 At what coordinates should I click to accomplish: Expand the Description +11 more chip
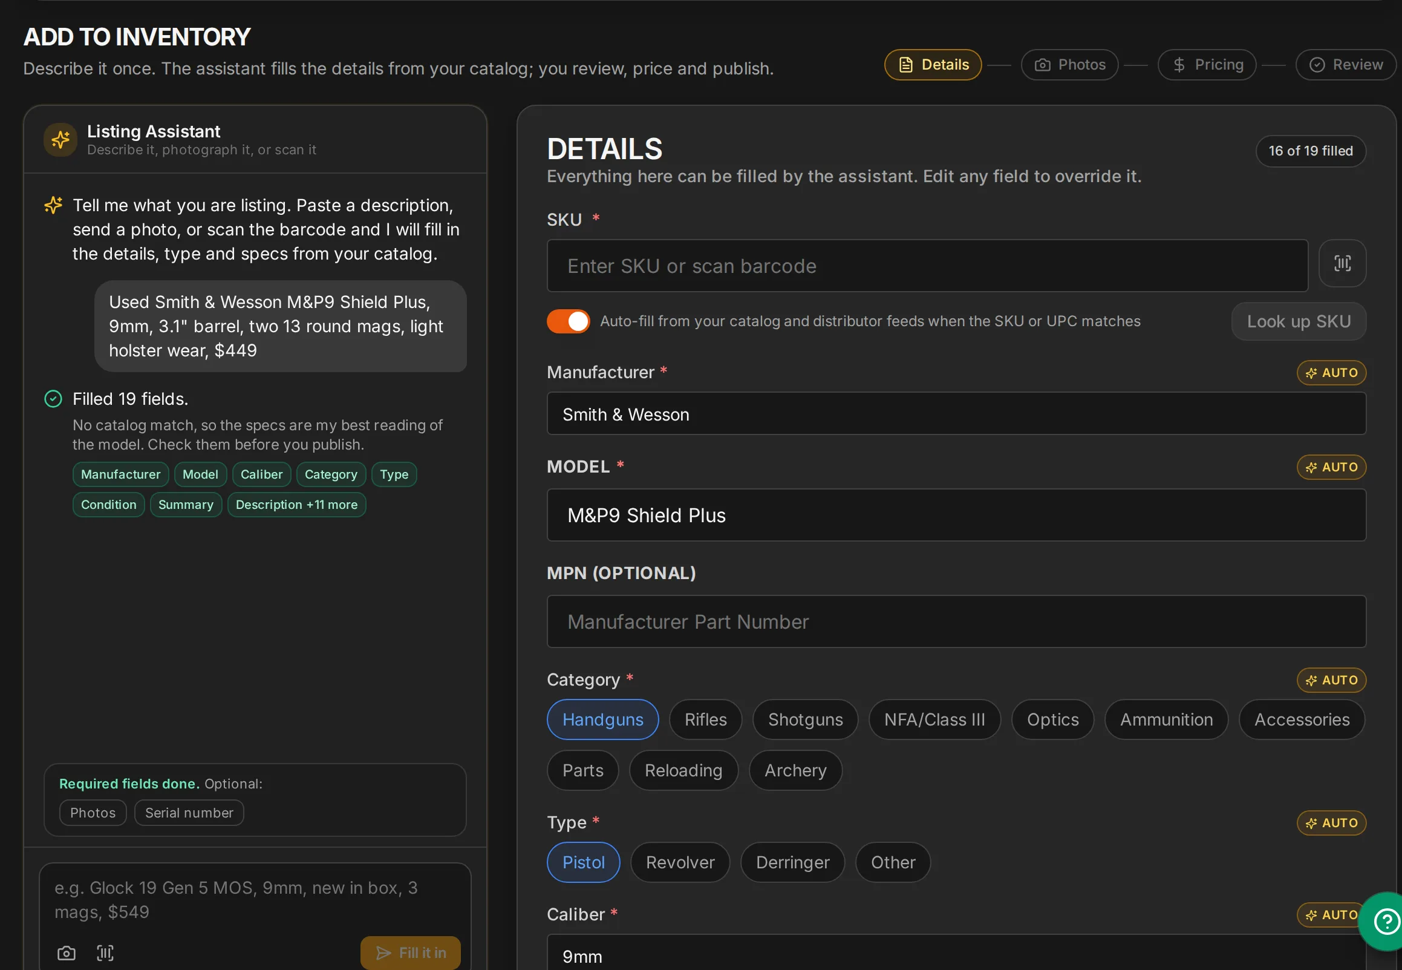click(x=296, y=505)
